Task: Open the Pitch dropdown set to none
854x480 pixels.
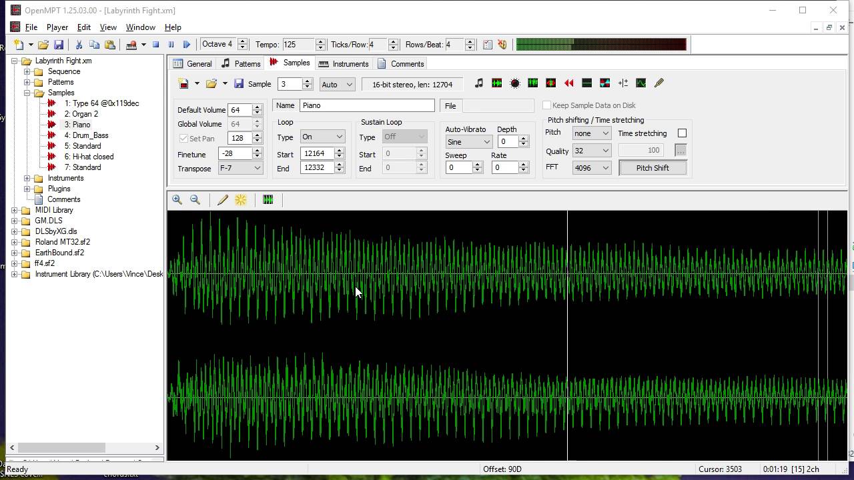Action: pyautogui.click(x=591, y=133)
